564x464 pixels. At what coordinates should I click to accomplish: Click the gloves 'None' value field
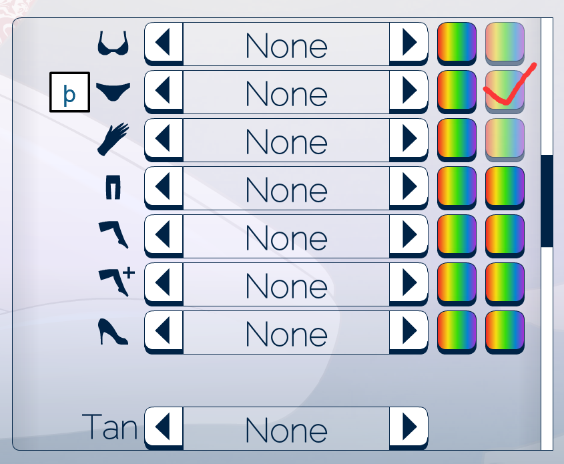click(x=286, y=140)
